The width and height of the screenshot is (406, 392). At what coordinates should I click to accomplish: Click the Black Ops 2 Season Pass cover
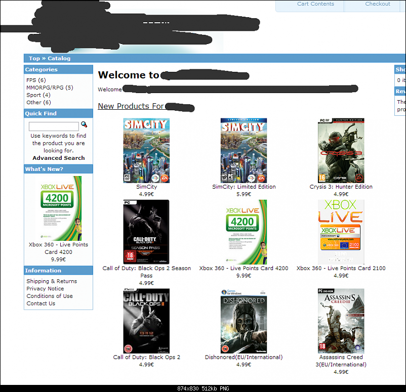pyautogui.click(x=146, y=232)
